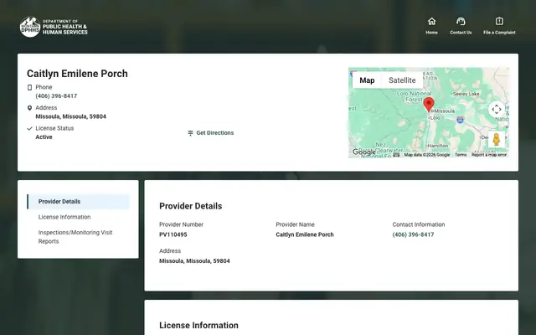This screenshot has width=536, height=335.
Task: Click the phone icon beside Phone label
Action: [x=29, y=87]
